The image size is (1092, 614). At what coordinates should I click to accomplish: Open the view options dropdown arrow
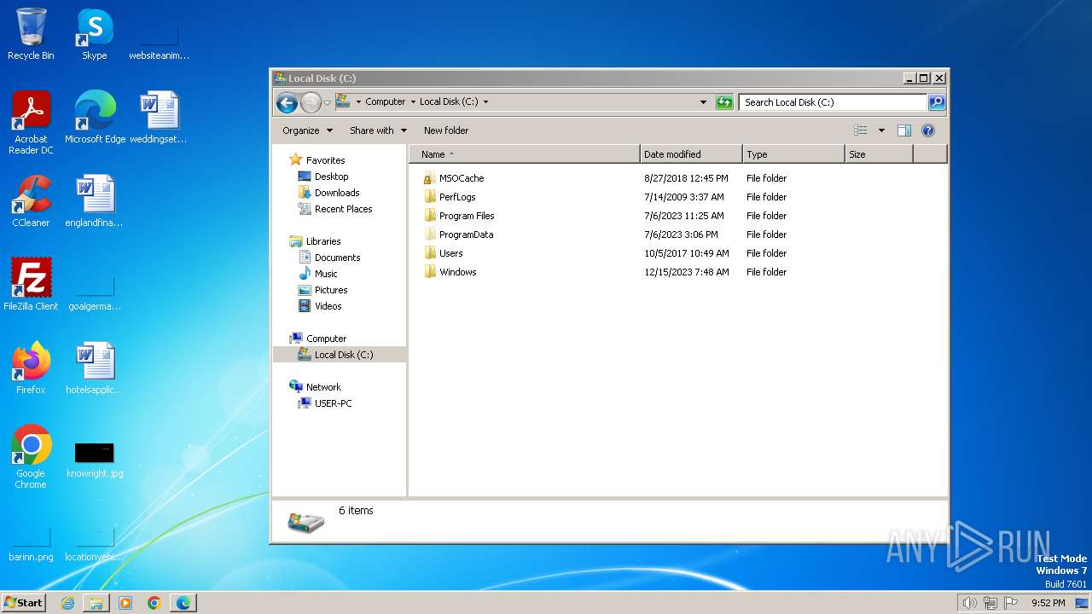pyautogui.click(x=881, y=130)
